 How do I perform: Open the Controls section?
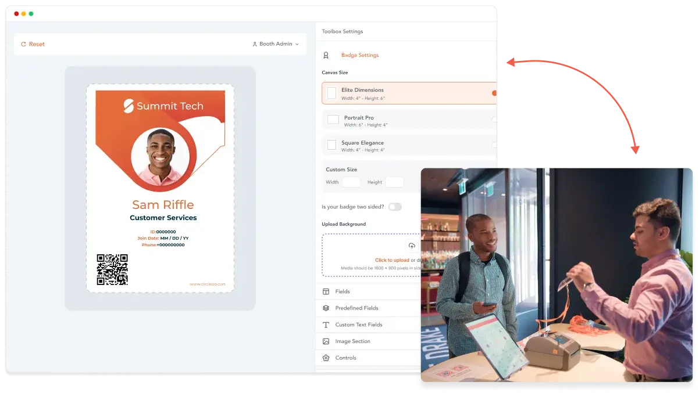(x=345, y=358)
